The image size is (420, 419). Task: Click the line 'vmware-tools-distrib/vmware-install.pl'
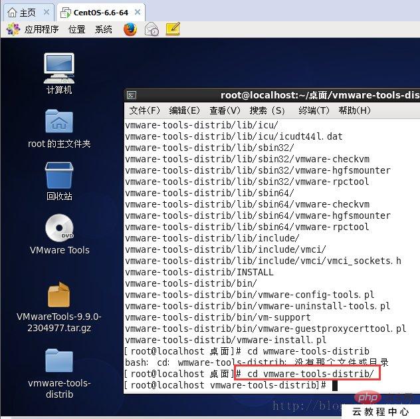pos(226,340)
